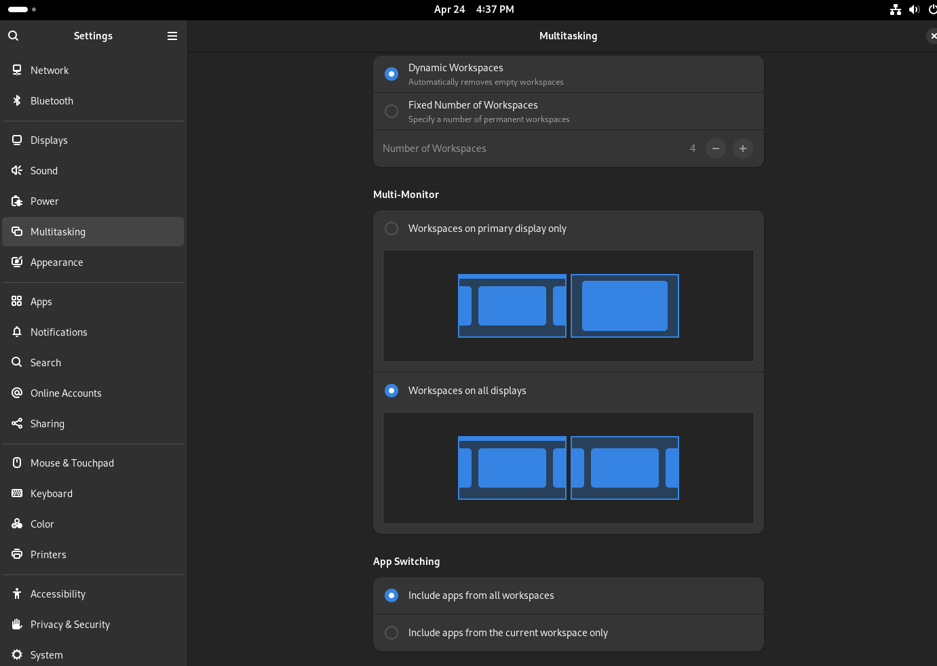Click the Displays monitor icon
The width and height of the screenshot is (937, 666).
pyautogui.click(x=17, y=140)
